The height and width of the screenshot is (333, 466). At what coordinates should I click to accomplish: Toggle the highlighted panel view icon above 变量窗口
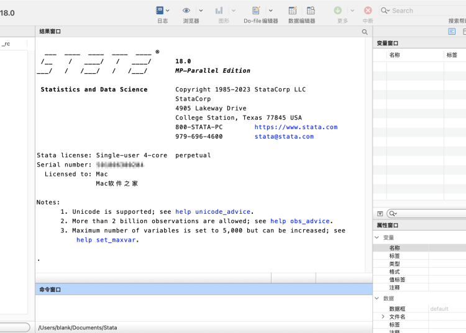(452, 32)
